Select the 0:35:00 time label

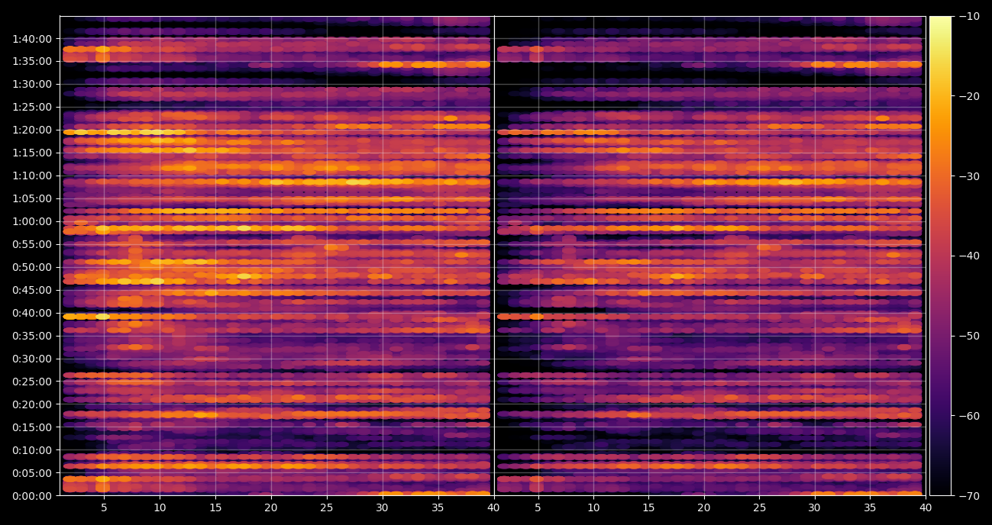pyautogui.click(x=34, y=337)
